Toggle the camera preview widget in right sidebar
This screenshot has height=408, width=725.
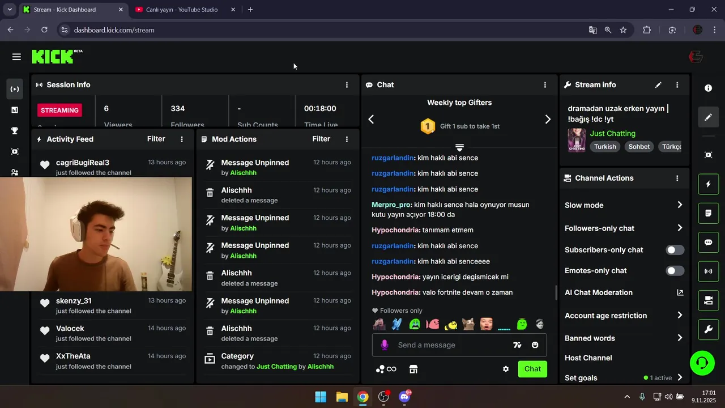click(708, 300)
